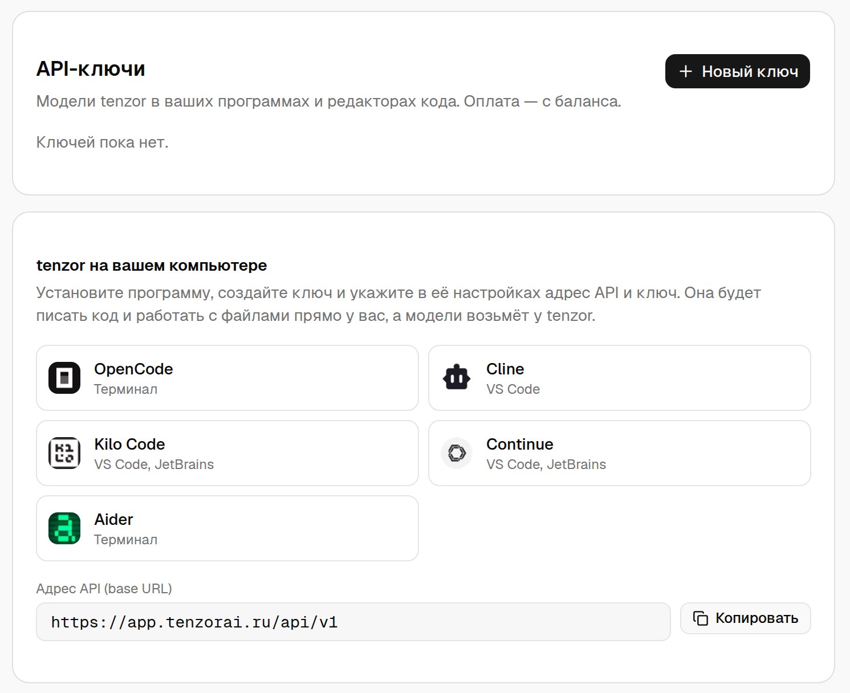Click the heading tenzor на вашем компьютере

point(152,266)
